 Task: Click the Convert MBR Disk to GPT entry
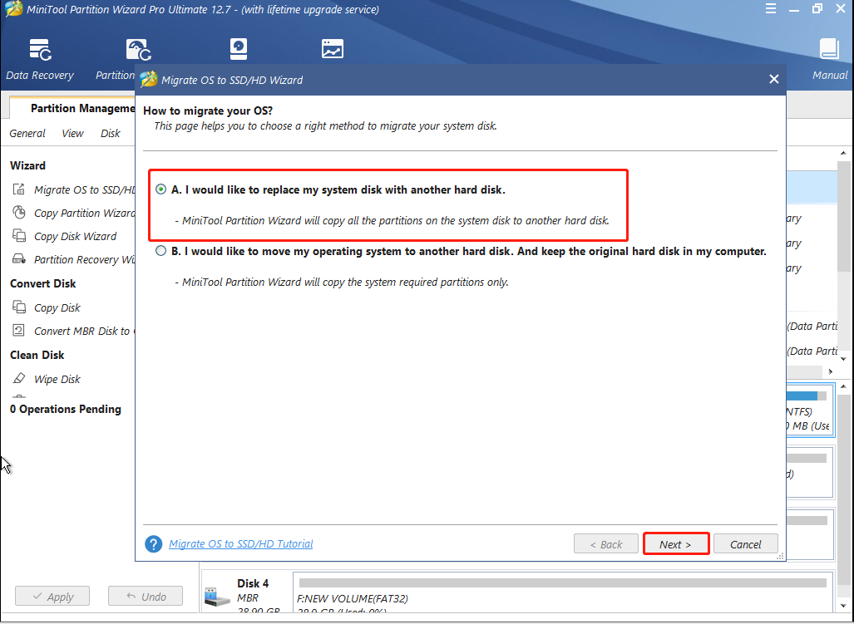tap(85, 331)
